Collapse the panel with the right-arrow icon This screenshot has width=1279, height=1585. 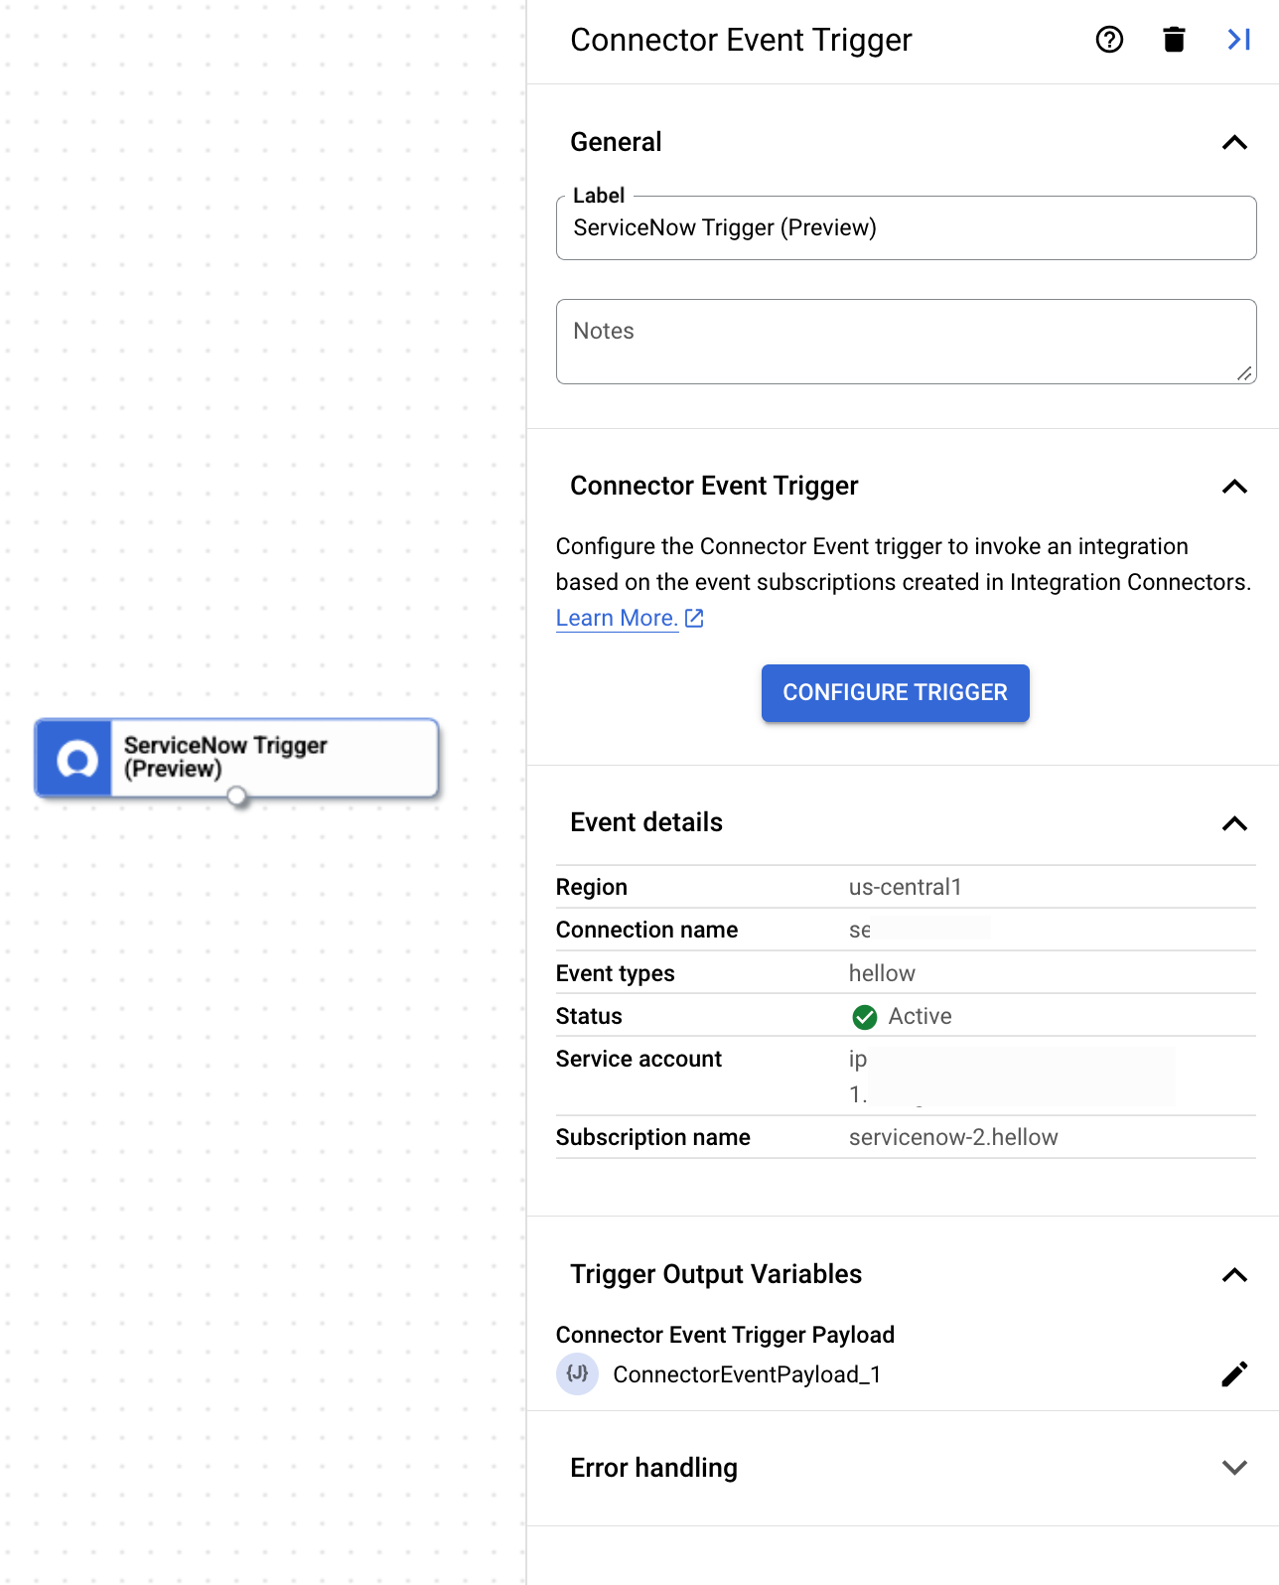pos(1237,40)
